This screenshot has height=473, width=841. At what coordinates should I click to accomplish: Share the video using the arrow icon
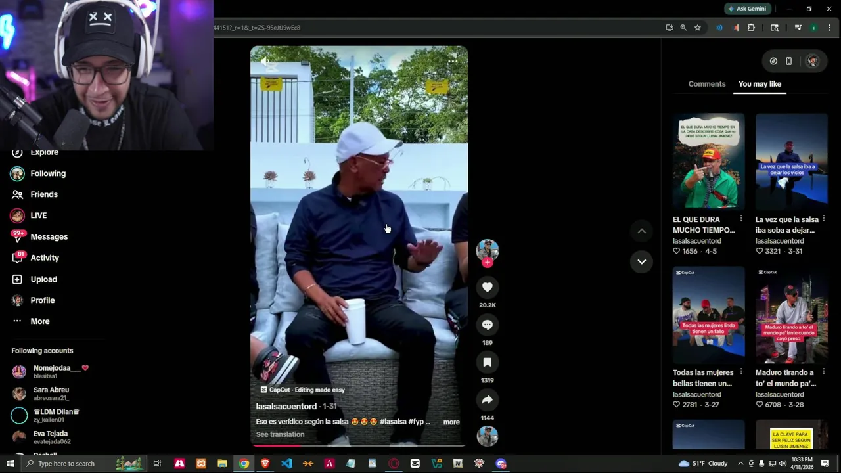[x=487, y=399]
